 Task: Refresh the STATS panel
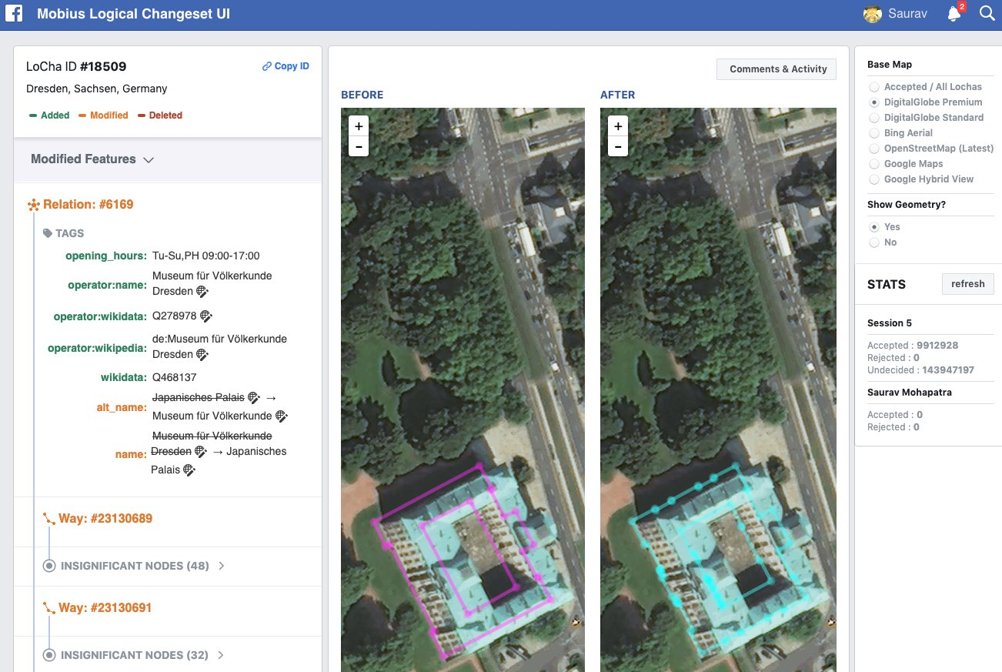[x=967, y=284]
